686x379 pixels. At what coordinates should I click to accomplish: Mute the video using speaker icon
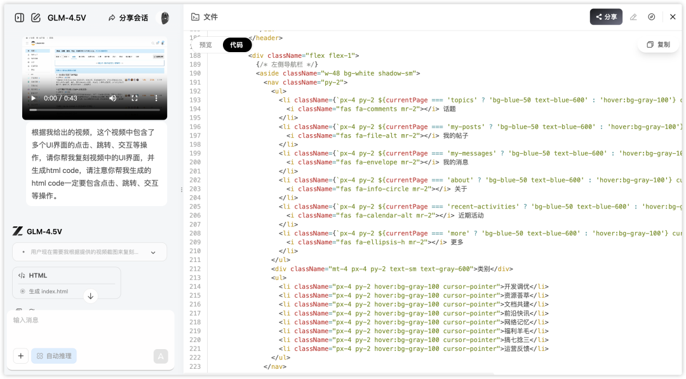click(x=113, y=98)
